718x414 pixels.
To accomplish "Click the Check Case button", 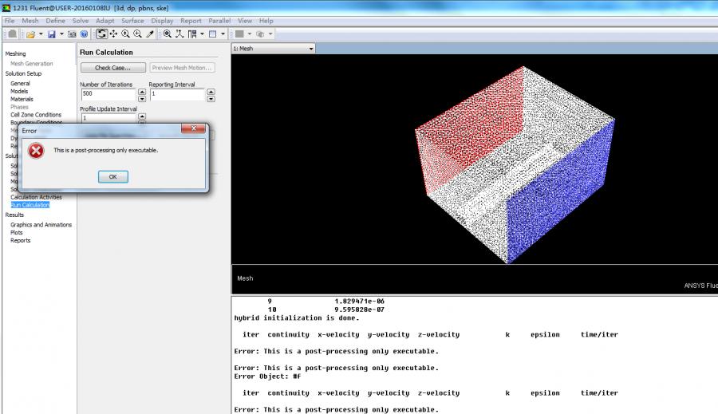I will pyautogui.click(x=113, y=68).
